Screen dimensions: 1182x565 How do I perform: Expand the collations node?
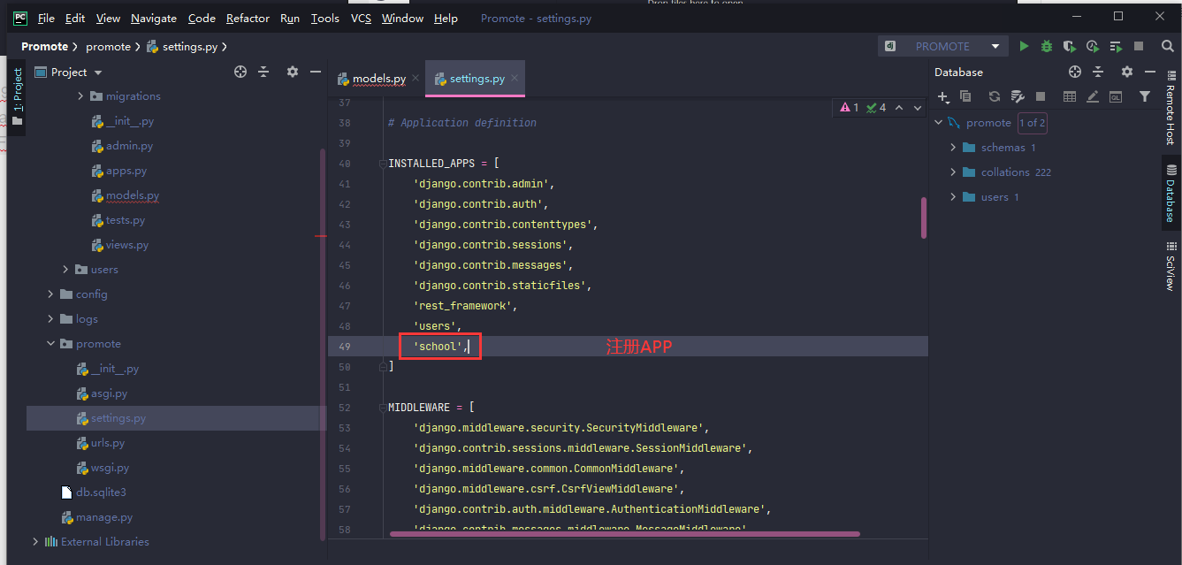click(x=953, y=172)
